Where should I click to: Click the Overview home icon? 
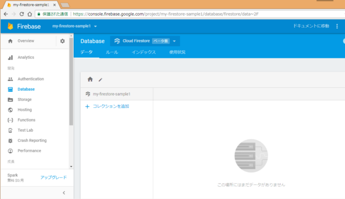click(x=10, y=41)
